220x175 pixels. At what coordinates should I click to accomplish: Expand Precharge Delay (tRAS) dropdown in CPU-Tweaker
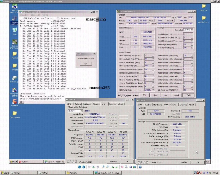192,44
